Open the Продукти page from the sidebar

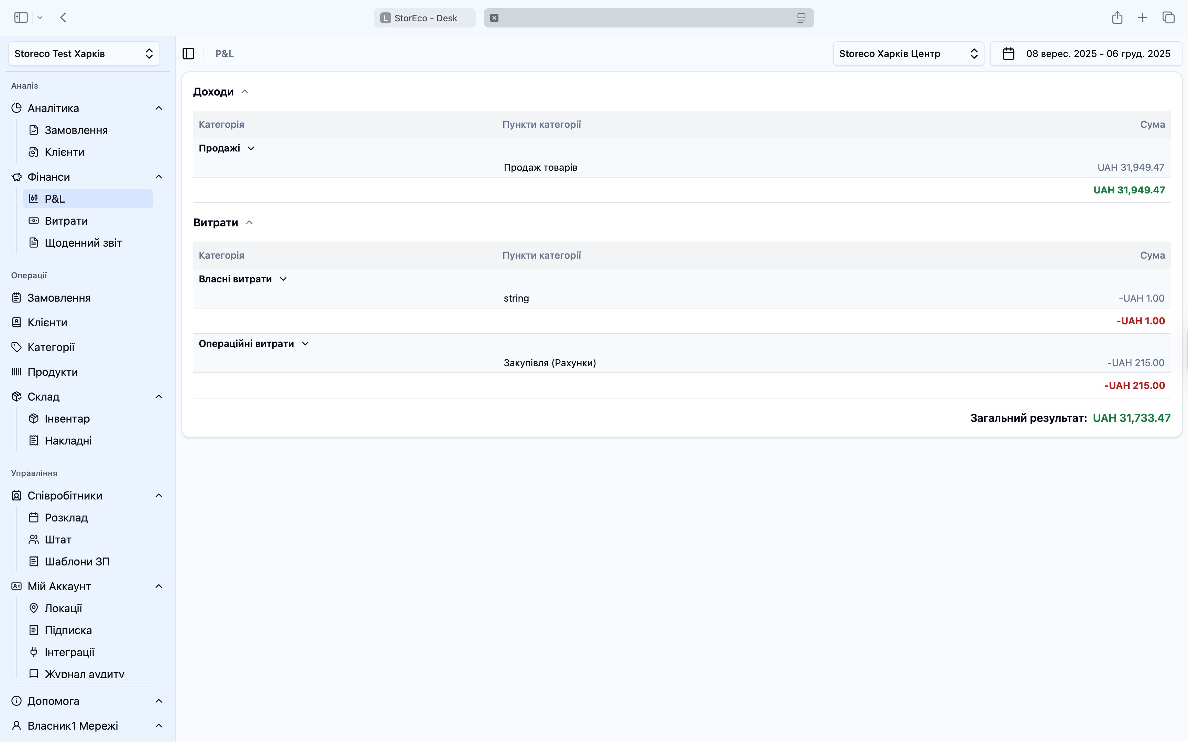pos(53,372)
